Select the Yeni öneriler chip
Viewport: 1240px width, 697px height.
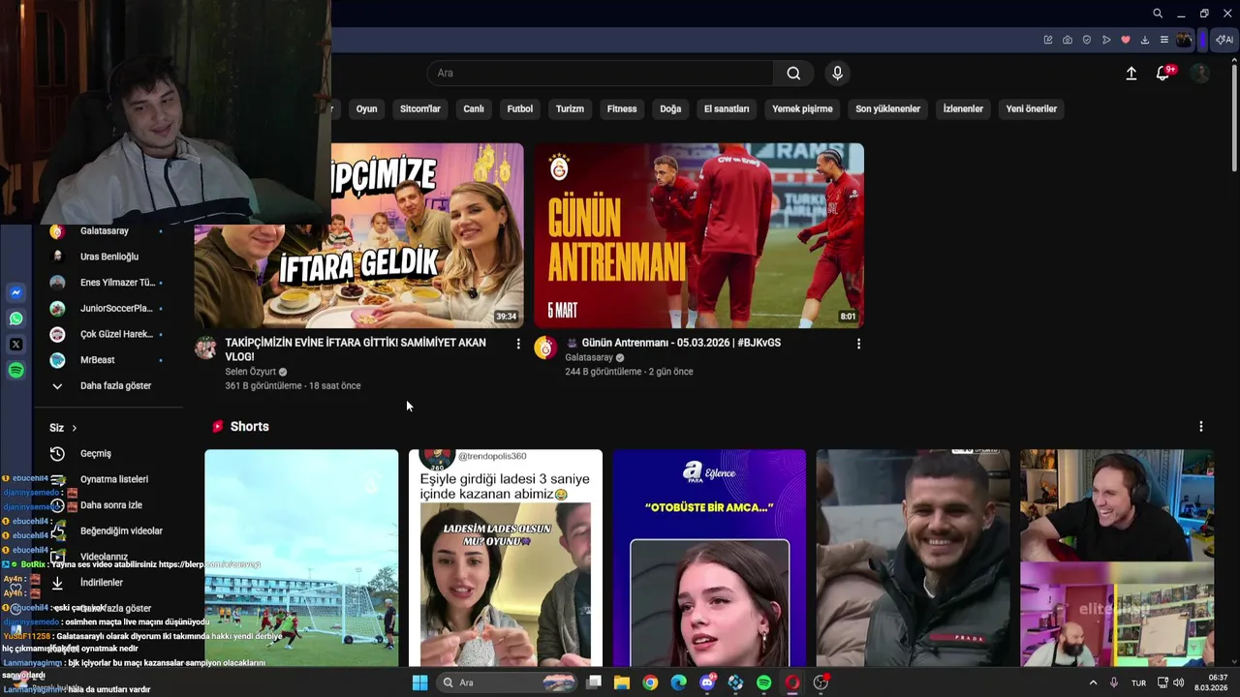1031,109
